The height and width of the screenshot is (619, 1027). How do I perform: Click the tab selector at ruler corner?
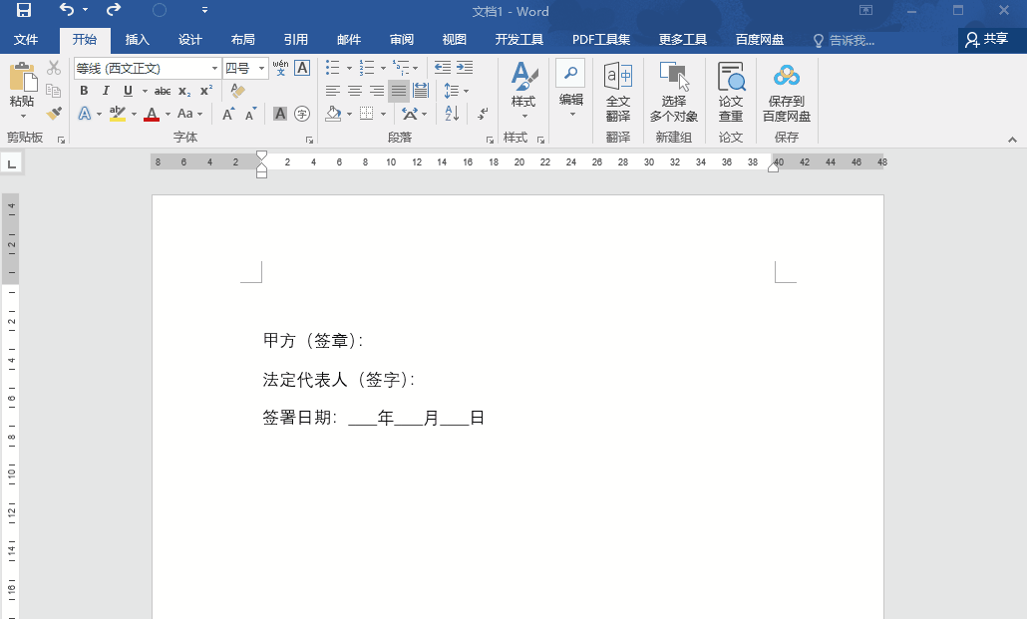click(11, 162)
